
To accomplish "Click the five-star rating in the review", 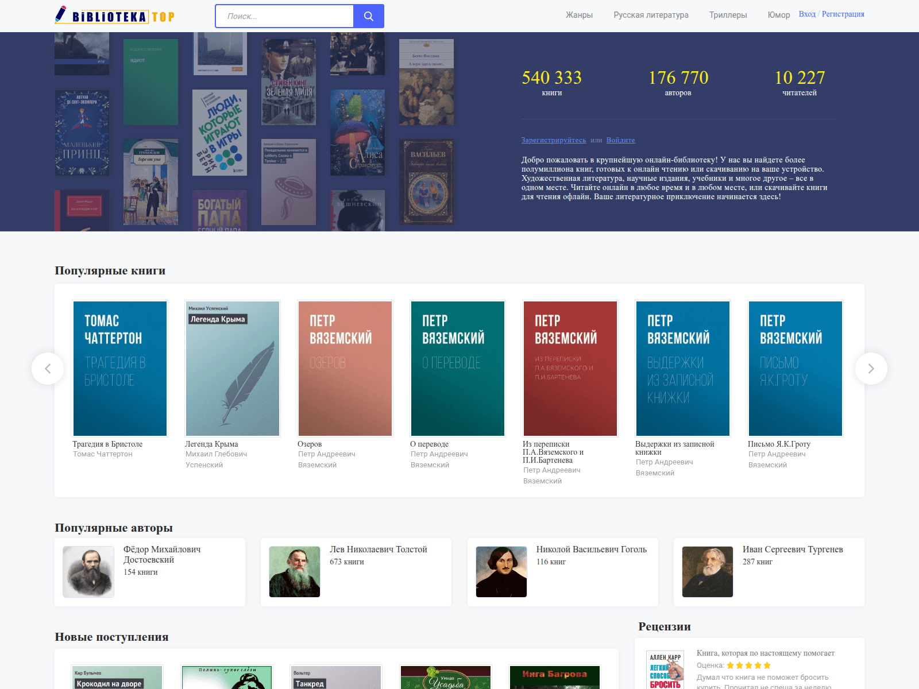I will tap(748, 665).
